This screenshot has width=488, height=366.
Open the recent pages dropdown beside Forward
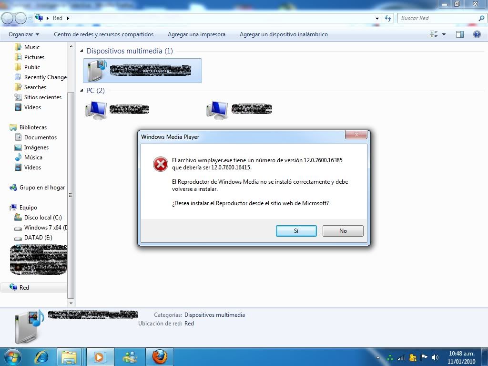click(30, 19)
